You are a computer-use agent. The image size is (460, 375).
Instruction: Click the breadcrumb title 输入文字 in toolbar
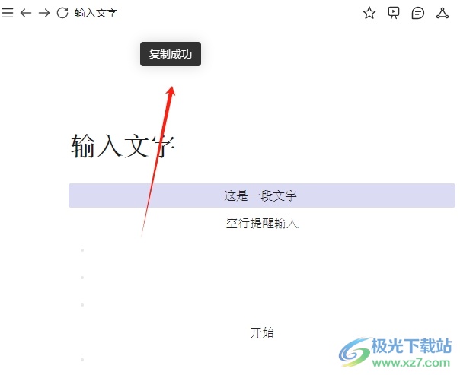[96, 13]
